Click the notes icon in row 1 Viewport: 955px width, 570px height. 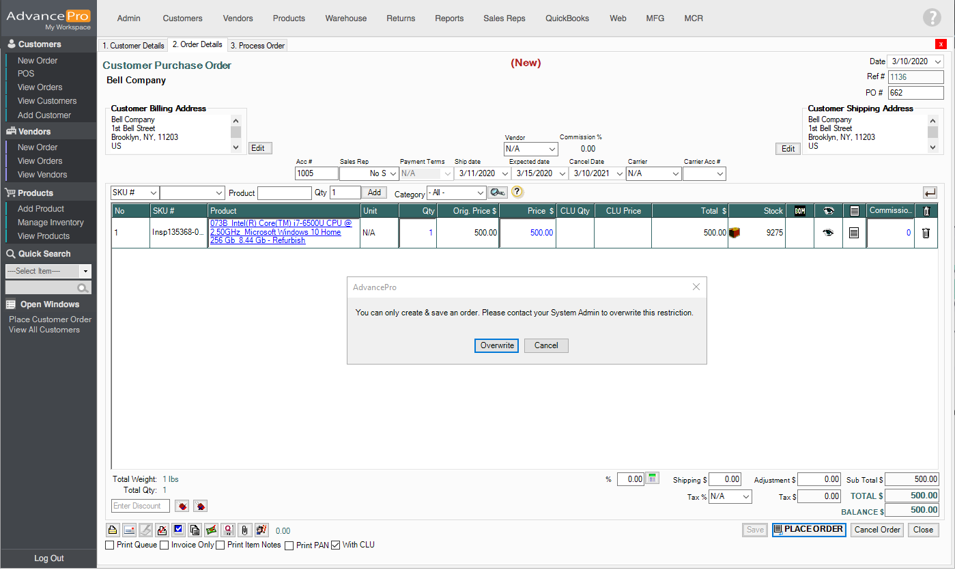point(854,233)
